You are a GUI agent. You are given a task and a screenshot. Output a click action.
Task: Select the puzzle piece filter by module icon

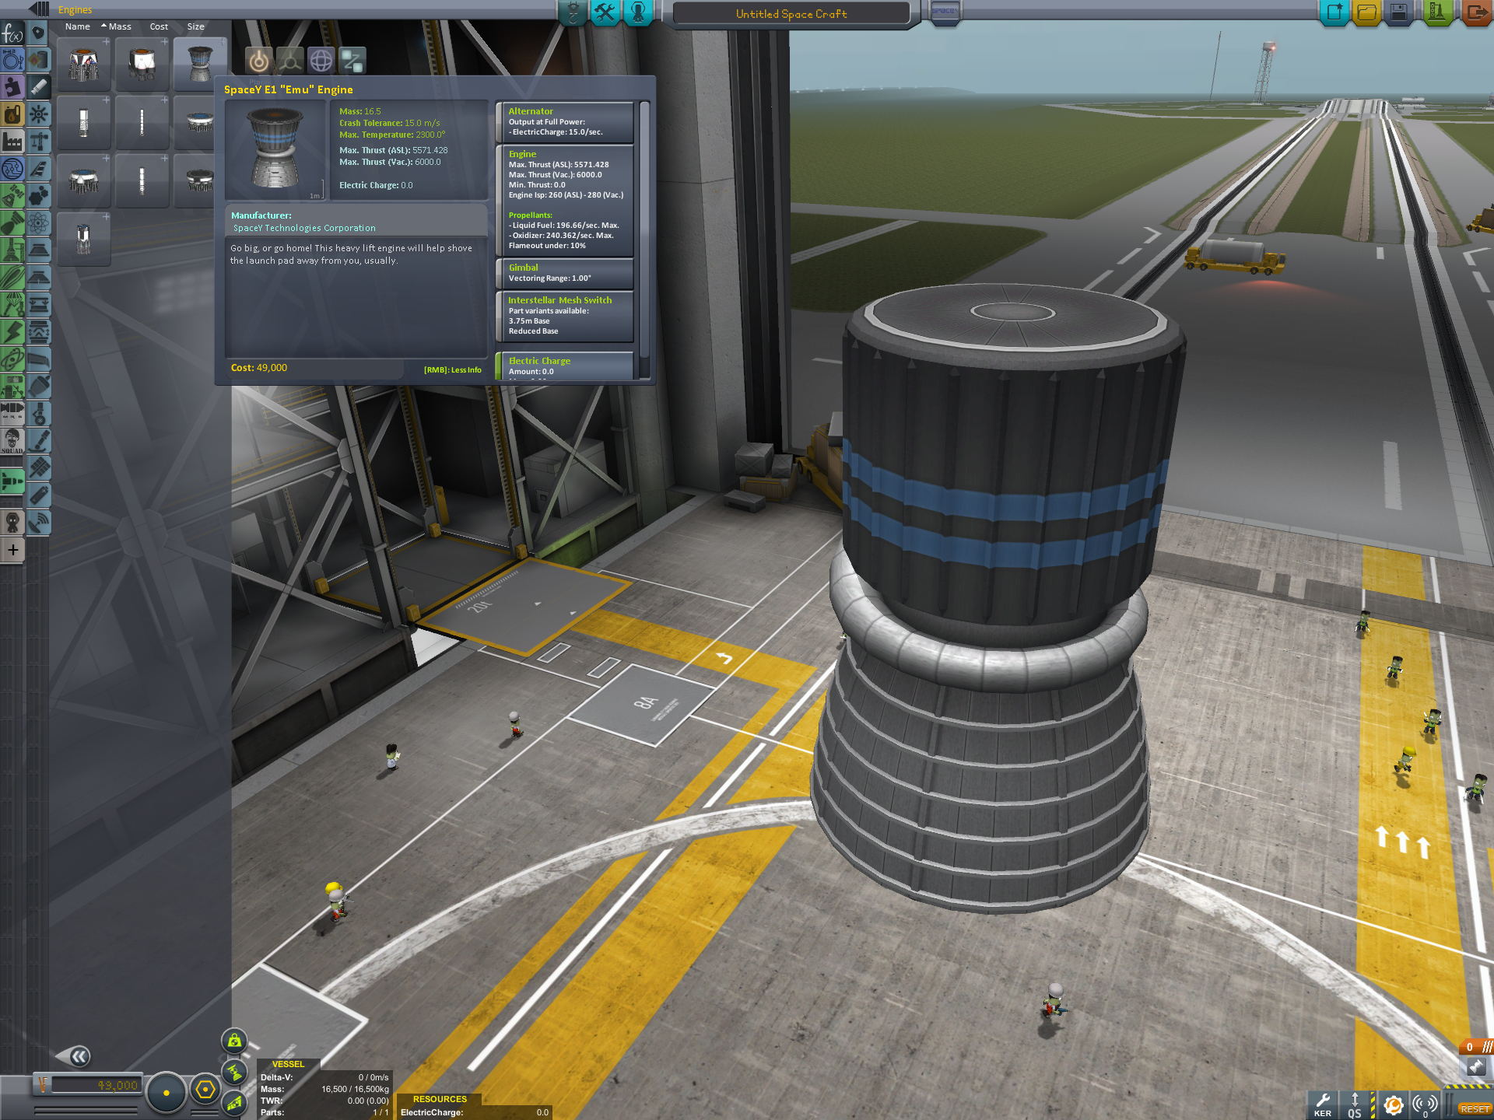pyautogui.click(x=12, y=86)
